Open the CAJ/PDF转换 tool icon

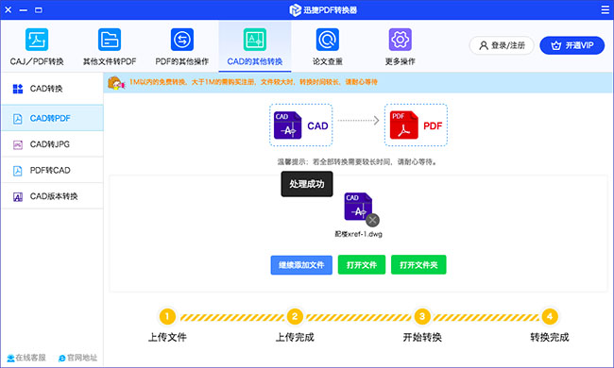[37, 40]
